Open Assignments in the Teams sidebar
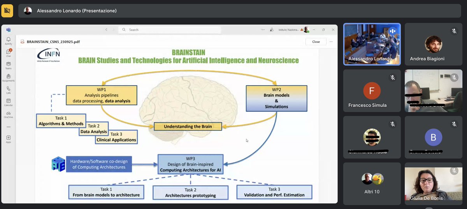467x209 pixels. pyautogui.click(x=9, y=78)
